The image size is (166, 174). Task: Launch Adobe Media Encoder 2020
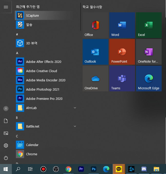click(46, 80)
